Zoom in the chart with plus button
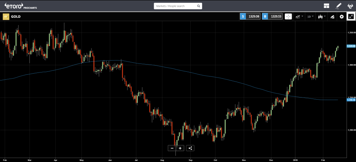This screenshot has width=356, height=162. 180,148
